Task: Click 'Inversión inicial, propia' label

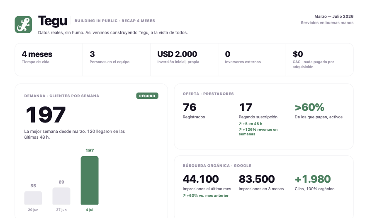Action: tap(178, 62)
